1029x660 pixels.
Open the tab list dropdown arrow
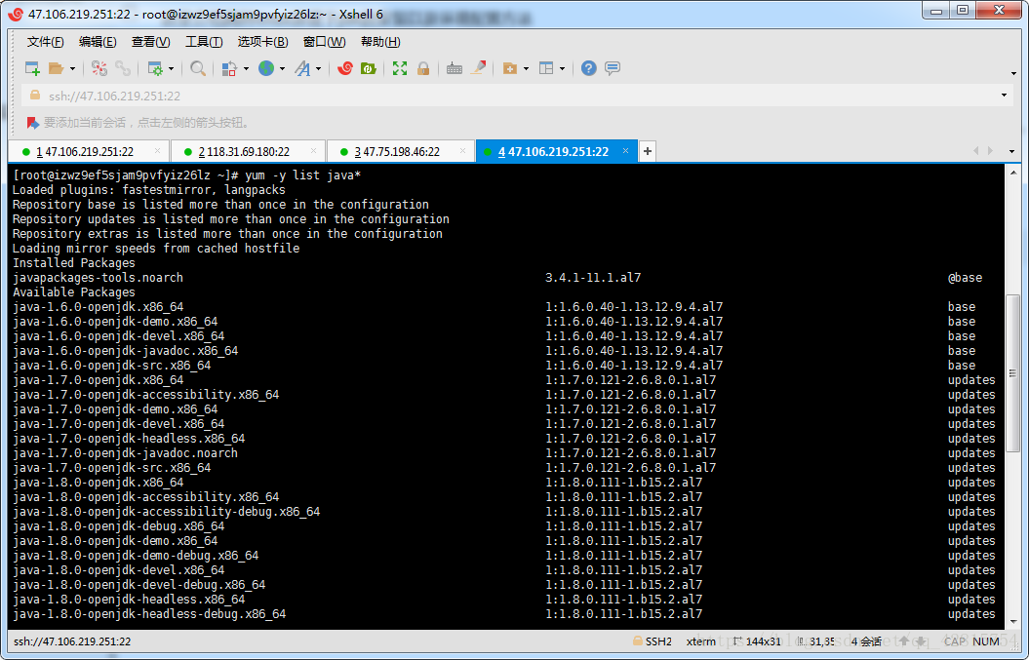[1011, 151]
